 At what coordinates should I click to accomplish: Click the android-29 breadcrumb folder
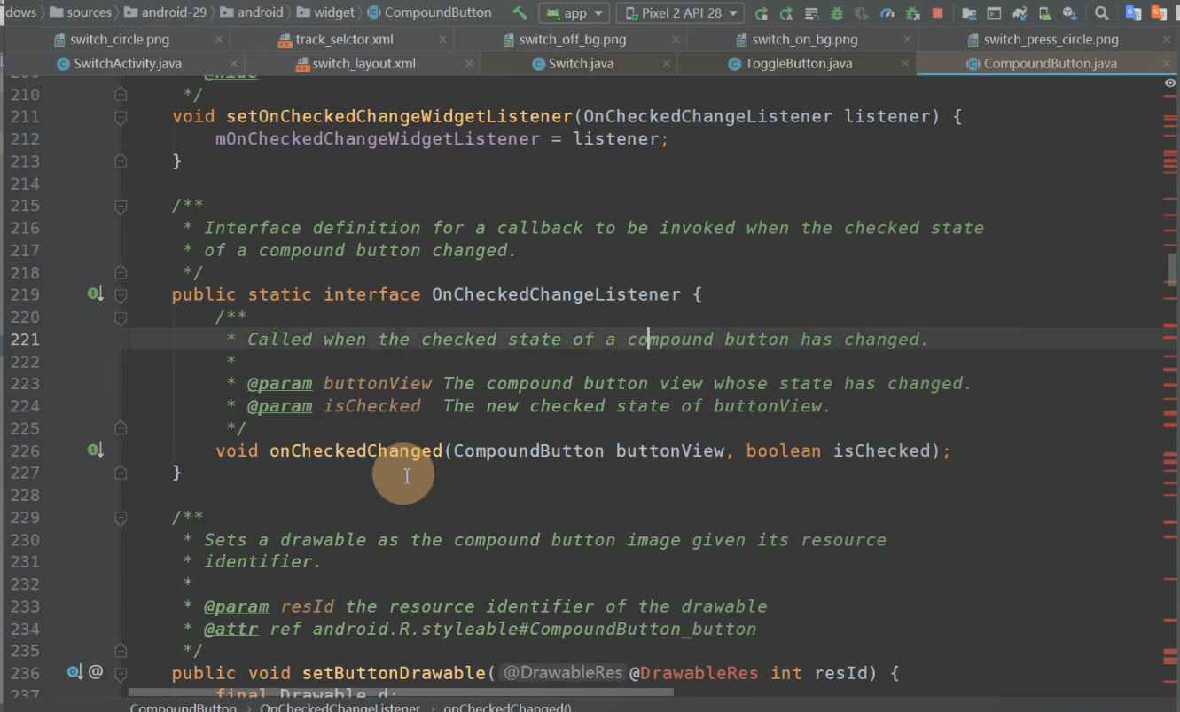click(x=167, y=12)
